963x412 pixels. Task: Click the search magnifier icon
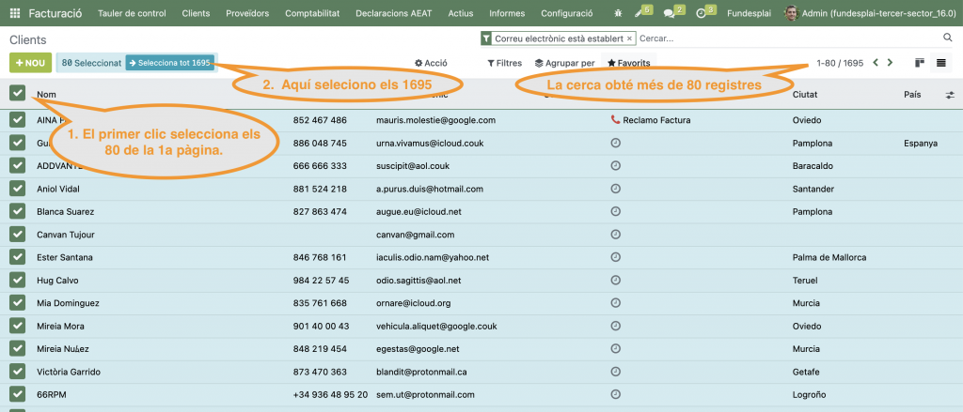(948, 38)
